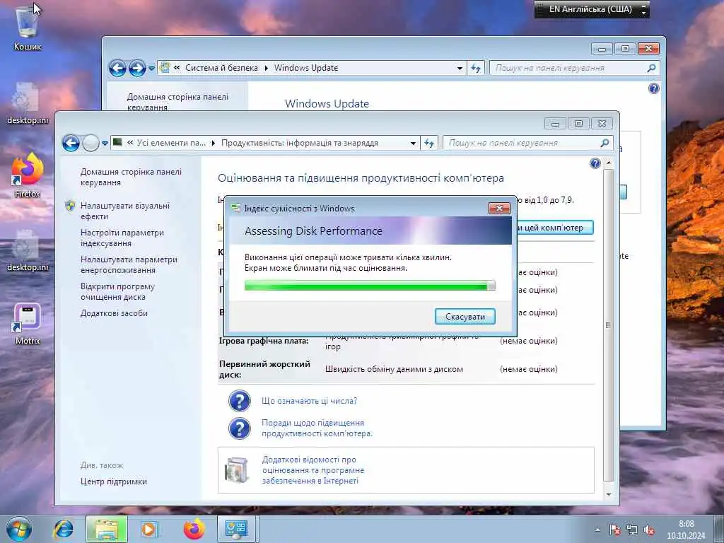Screen dimensions: 724x543
Task: Click the 'Скасувати' cancel button
Action: (465, 317)
